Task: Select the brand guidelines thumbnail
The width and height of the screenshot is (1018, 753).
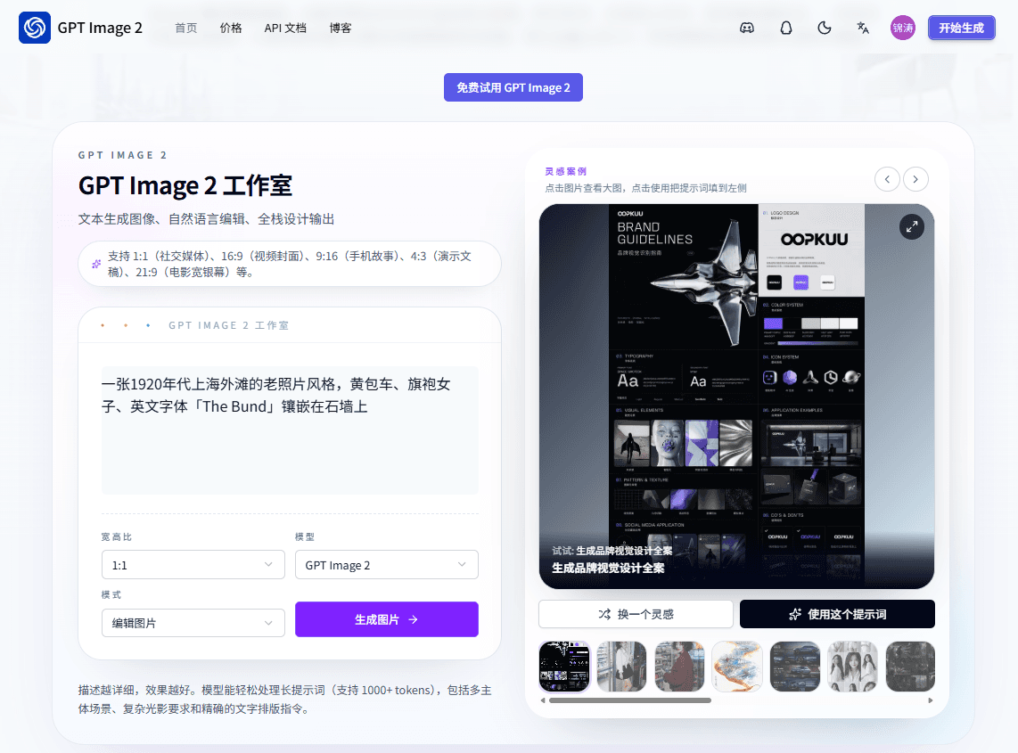Action: click(x=564, y=667)
